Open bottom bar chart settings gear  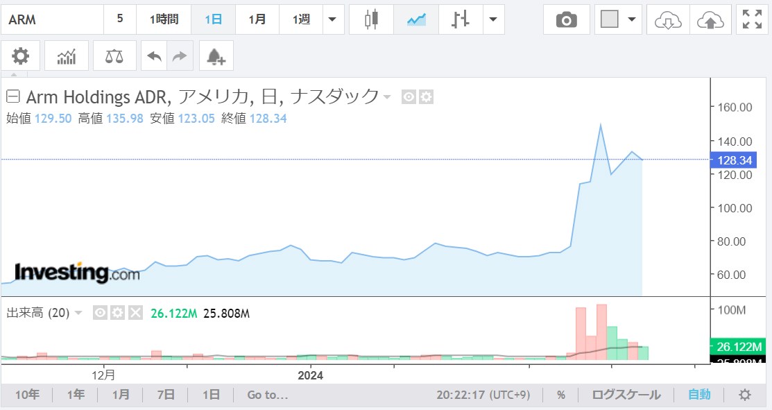tap(745, 395)
